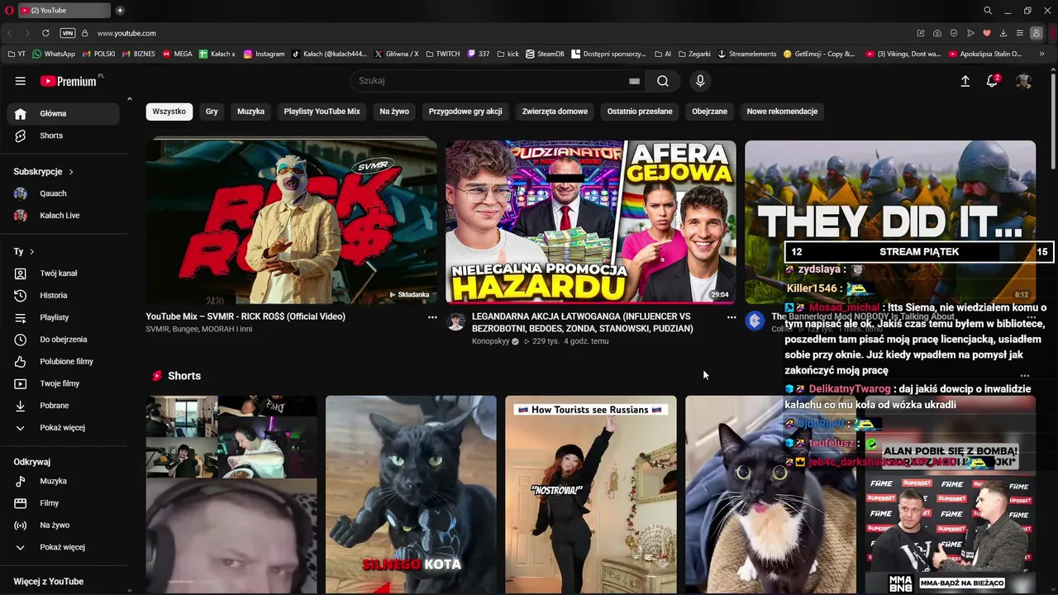Open SILNEGO KOTA short thumbnail
Screen dimensions: 1058x595
[411, 494]
